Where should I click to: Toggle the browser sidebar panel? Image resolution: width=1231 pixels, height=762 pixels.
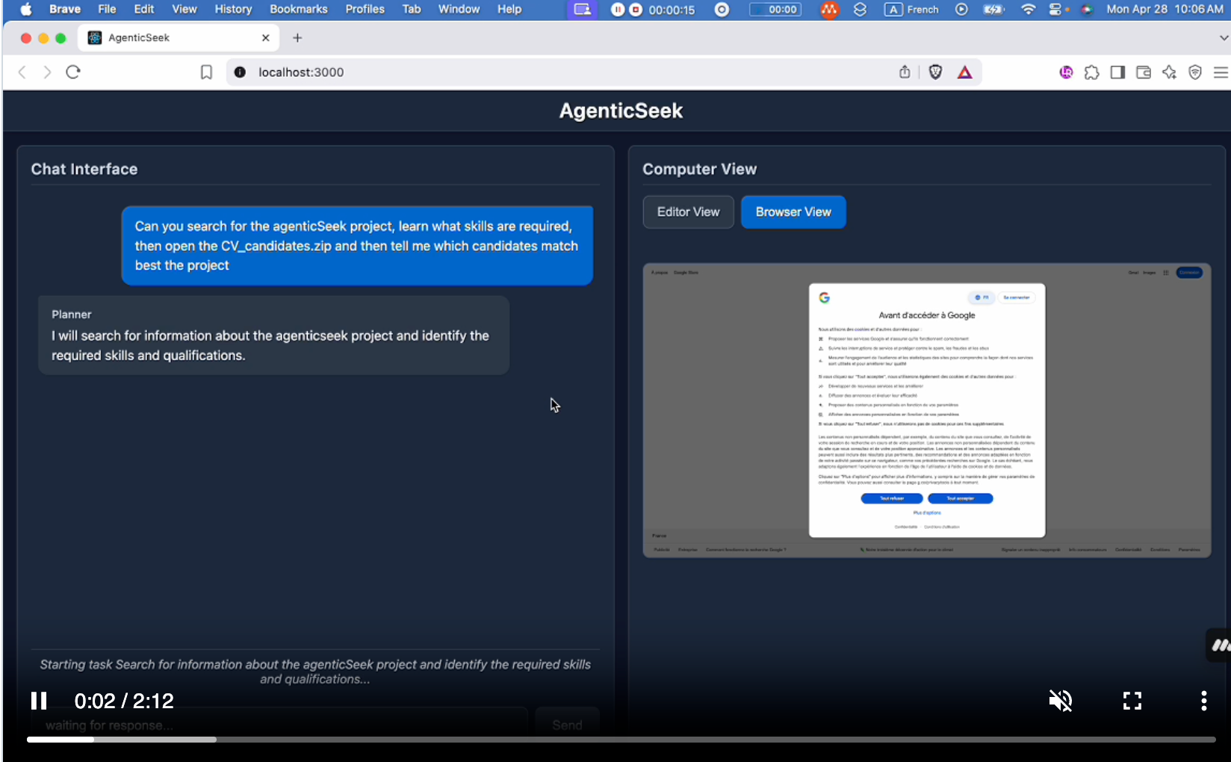tap(1117, 72)
